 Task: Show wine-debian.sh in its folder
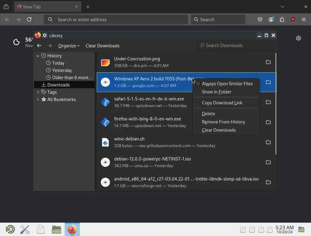[x=268, y=142]
